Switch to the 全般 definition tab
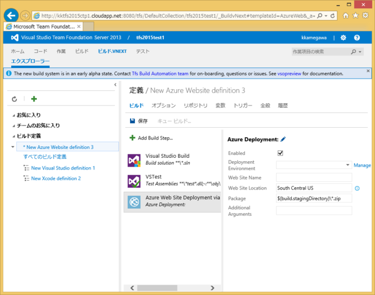This screenshot has width=375, height=295. point(265,106)
